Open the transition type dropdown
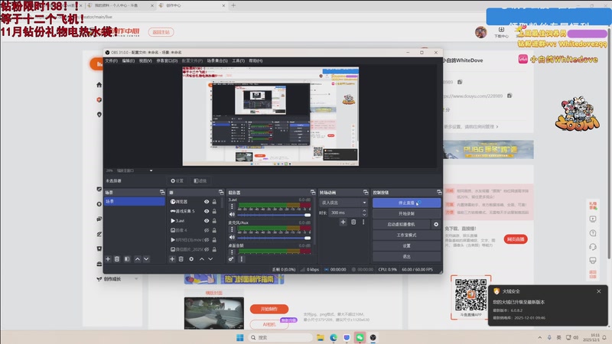Viewport: 612px width, 344px height. point(343,203)
